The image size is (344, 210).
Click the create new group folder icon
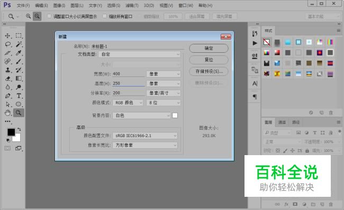[x=313, y=204]
